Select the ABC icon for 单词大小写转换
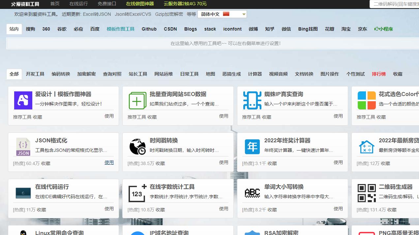Viewport: 419px width, 235px height. point(252,193)
